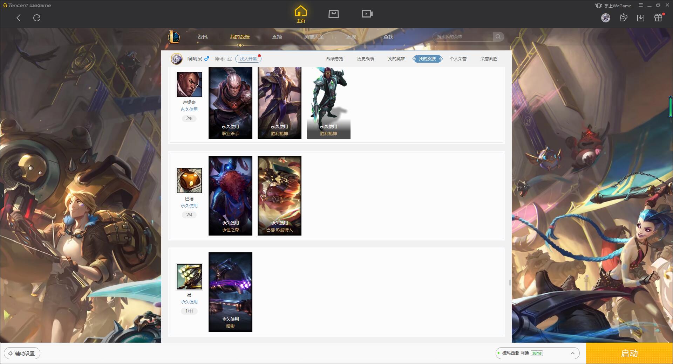Switch to 历史战绩 section
The width and height of the screenshot is (673, 364).
click(x=366, y=59)
